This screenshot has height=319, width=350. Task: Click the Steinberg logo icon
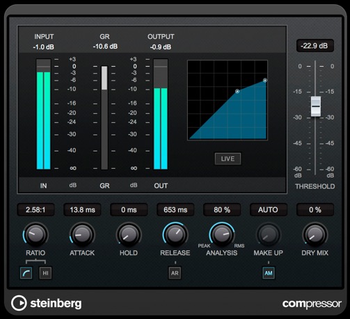pyautogui.click(x=19, y=303)
